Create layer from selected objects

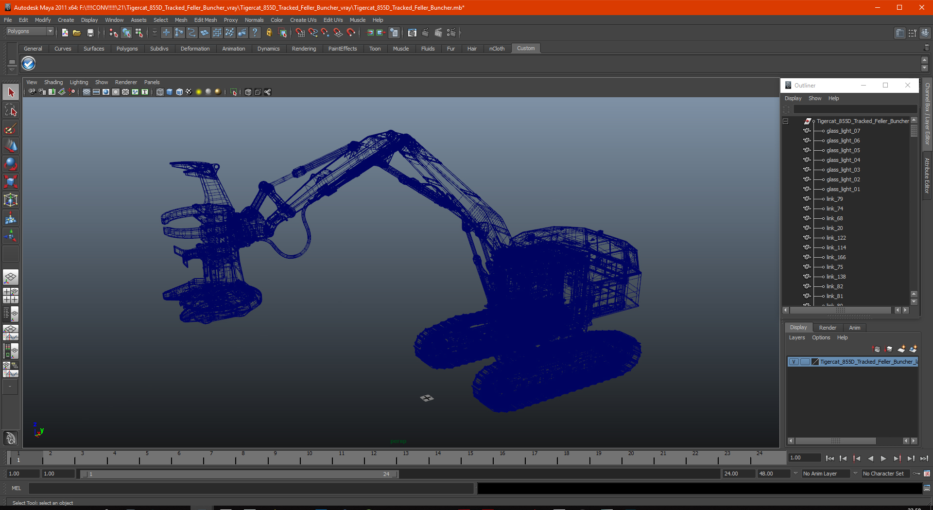click(x=913, y=349)
